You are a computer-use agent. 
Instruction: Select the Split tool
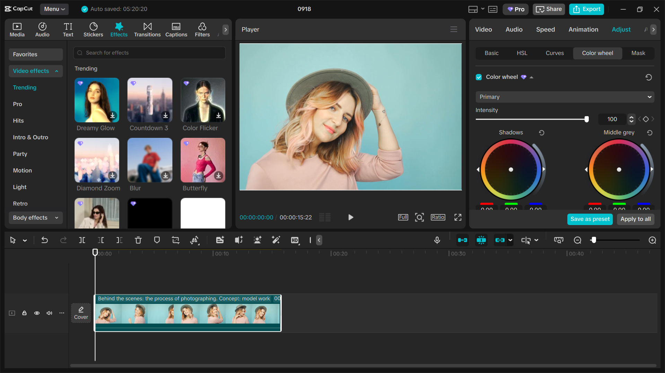tap(82, 240)
